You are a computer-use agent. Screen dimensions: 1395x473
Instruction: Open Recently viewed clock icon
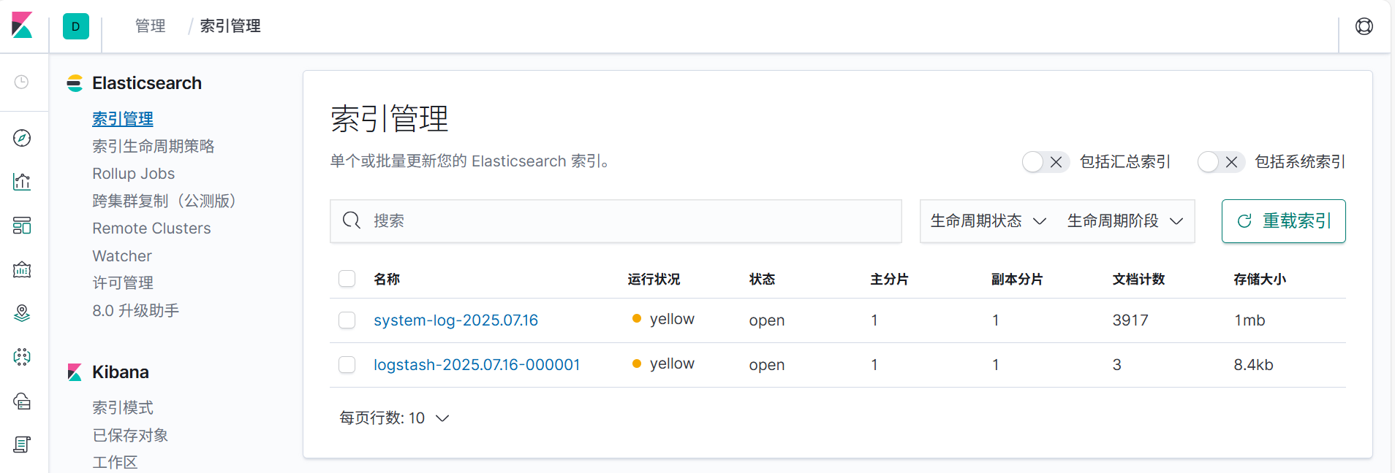(x=22, y=82)
